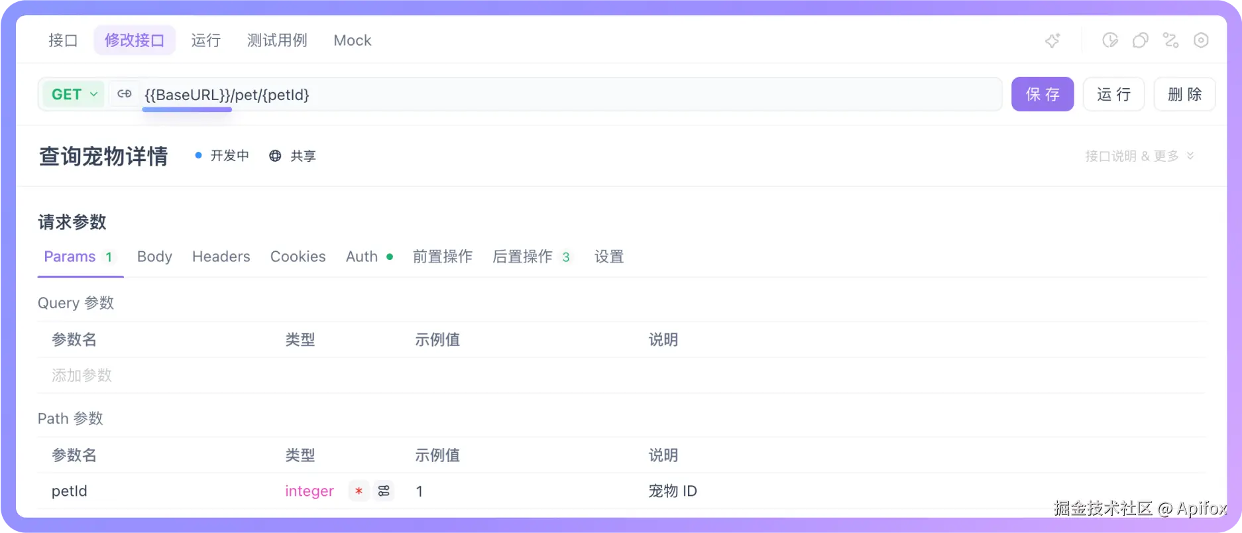Click the title 查询宠物详情

pyautogui.click(x=103, y=156)
